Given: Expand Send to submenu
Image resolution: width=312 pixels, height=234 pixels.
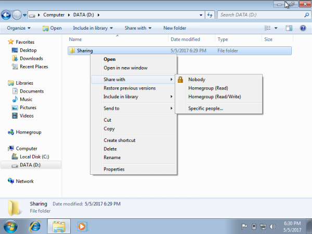Looking at the screenshot, I should [x=134, y=108].
